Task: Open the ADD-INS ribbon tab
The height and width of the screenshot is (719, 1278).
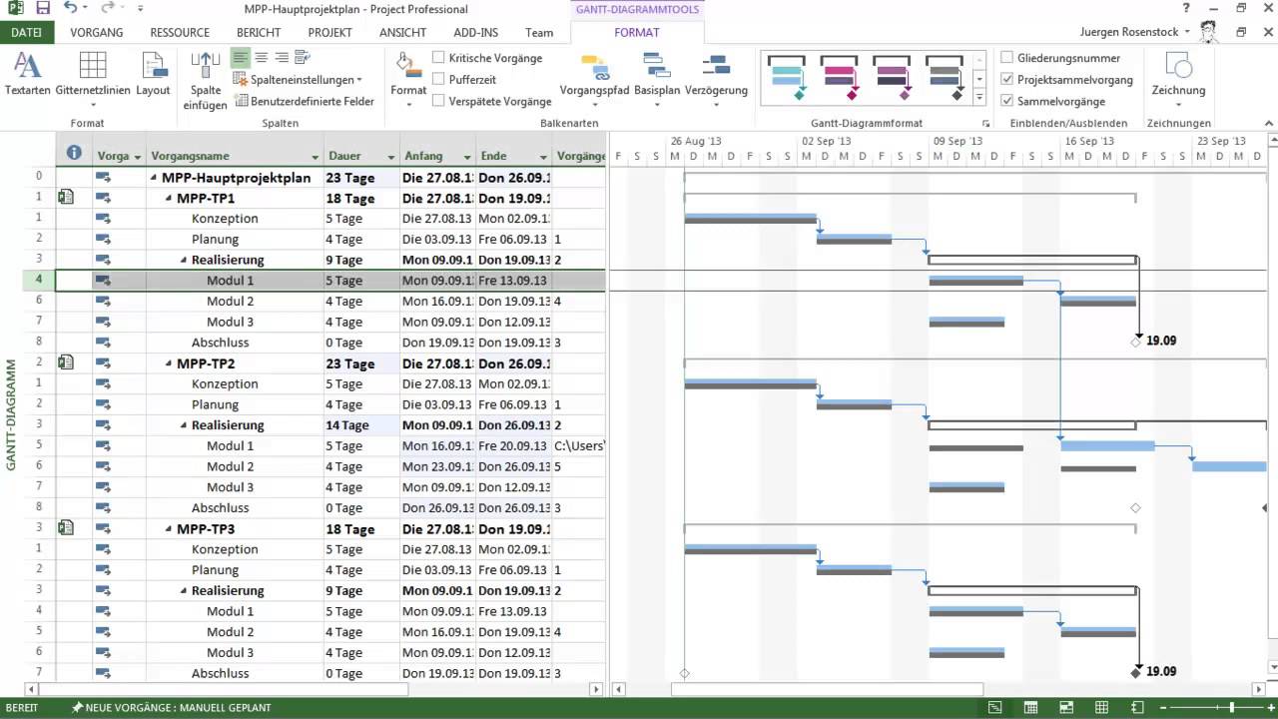Action: (x=475, y=32)
